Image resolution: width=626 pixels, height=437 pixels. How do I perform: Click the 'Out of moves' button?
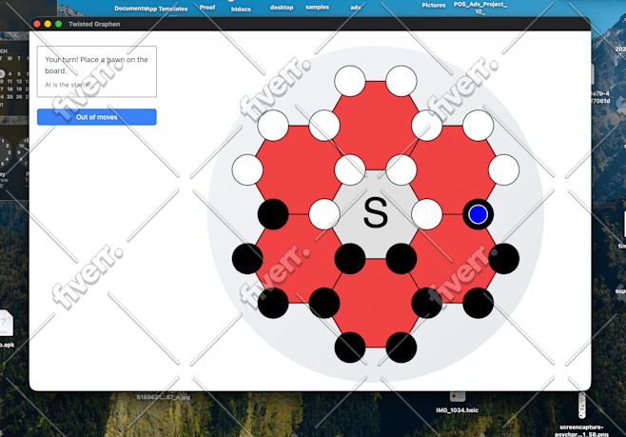click(x=97, y=117)
